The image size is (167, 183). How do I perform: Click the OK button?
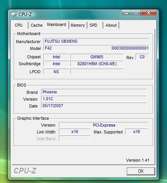coord(141,171)
